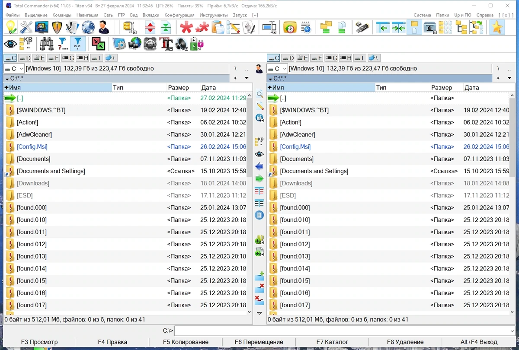Click the golden star favorites icon
Viewport: 519px width, 350px height.
497,27
